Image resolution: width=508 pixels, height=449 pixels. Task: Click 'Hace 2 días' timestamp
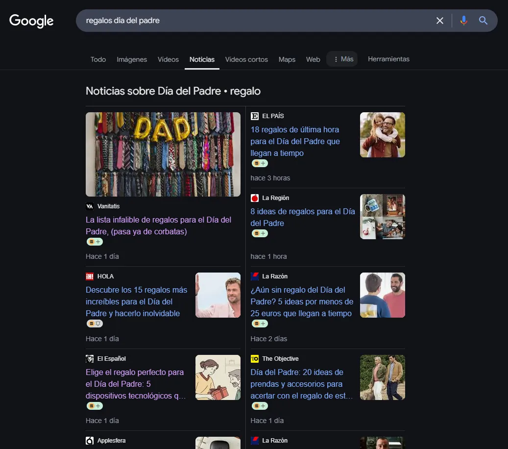point(269,339)
